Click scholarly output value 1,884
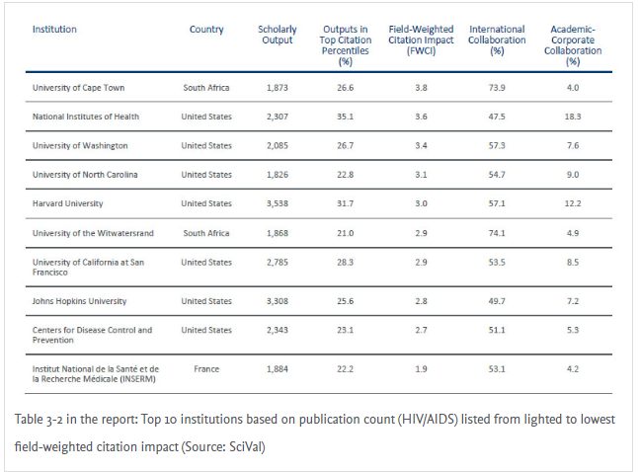Image resolution: width=639 pixels, height=472 pixels. (278, 369)
